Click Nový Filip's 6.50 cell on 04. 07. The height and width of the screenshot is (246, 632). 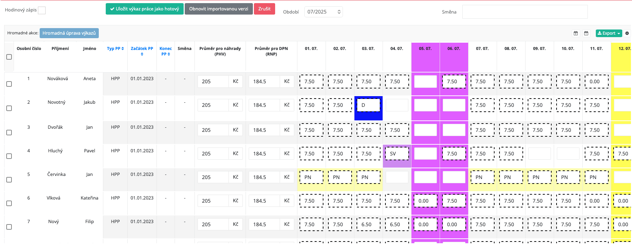tap(397, 224)
